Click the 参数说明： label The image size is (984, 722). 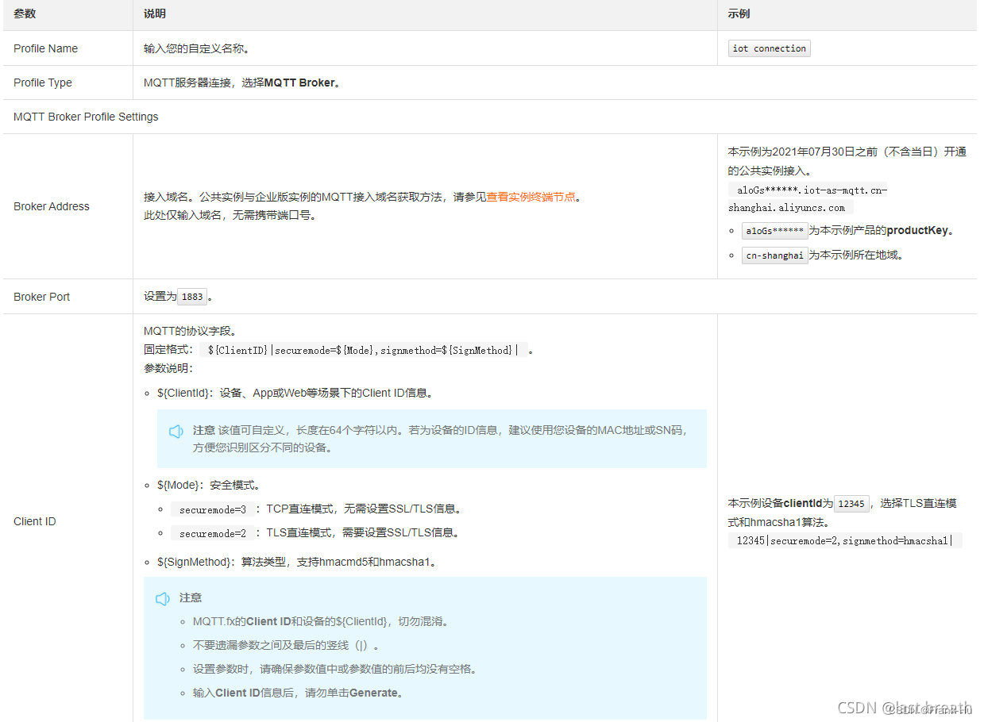click(168, 368)
